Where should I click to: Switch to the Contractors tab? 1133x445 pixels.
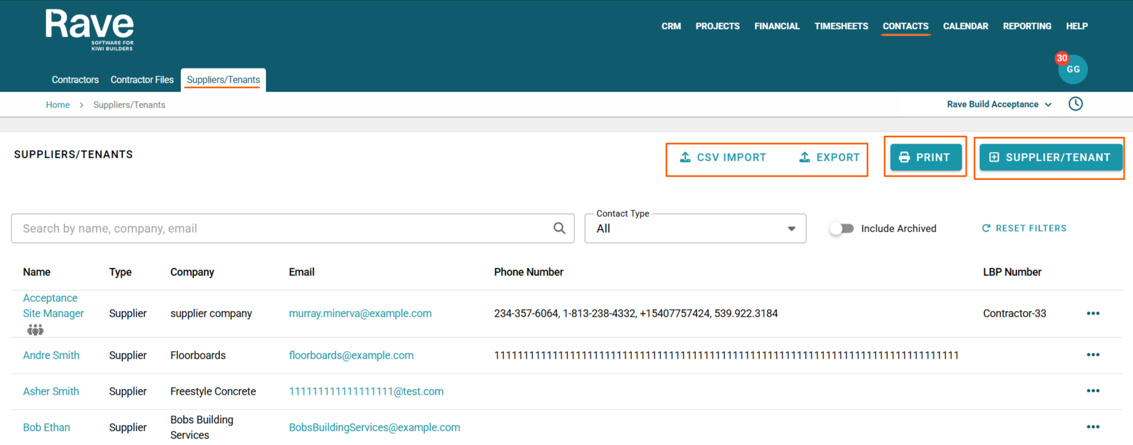click(x=75, y=80)
